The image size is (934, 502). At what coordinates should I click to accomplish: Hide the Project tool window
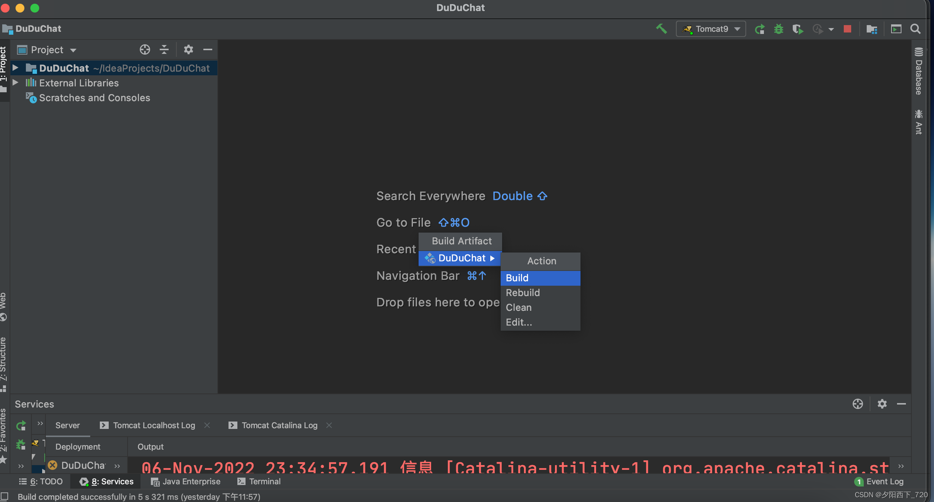[x=208, y=49]
